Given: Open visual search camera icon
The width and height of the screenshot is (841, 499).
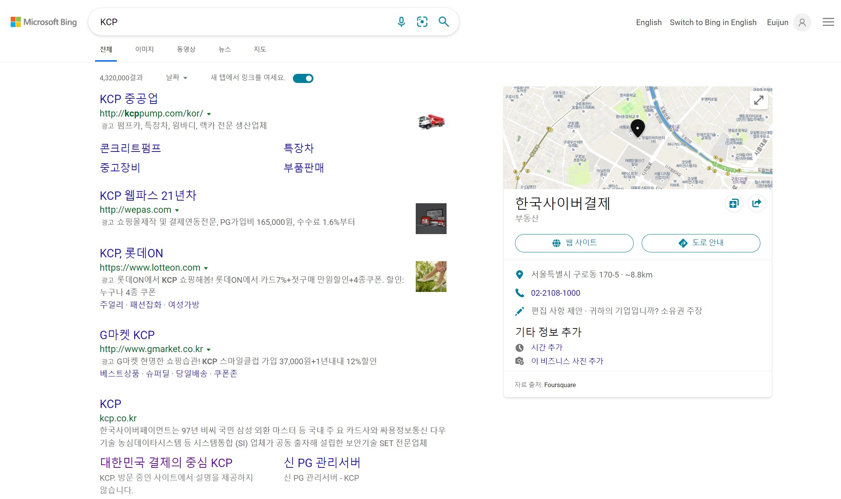Looking at the screenshot, I should (x=422, y=22).
